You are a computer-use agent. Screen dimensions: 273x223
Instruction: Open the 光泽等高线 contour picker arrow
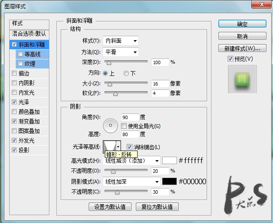(x=118, y=147)
